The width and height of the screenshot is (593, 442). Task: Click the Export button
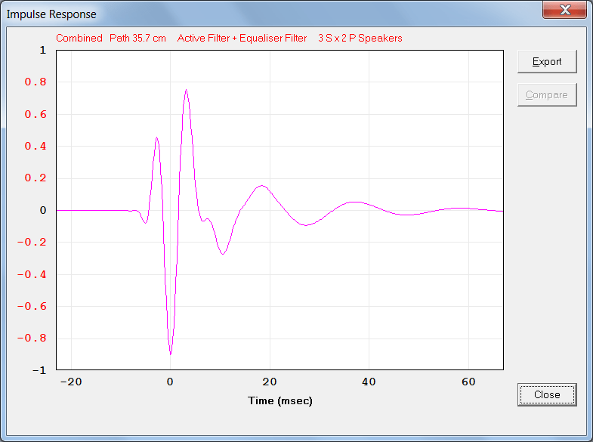[547, 62]
